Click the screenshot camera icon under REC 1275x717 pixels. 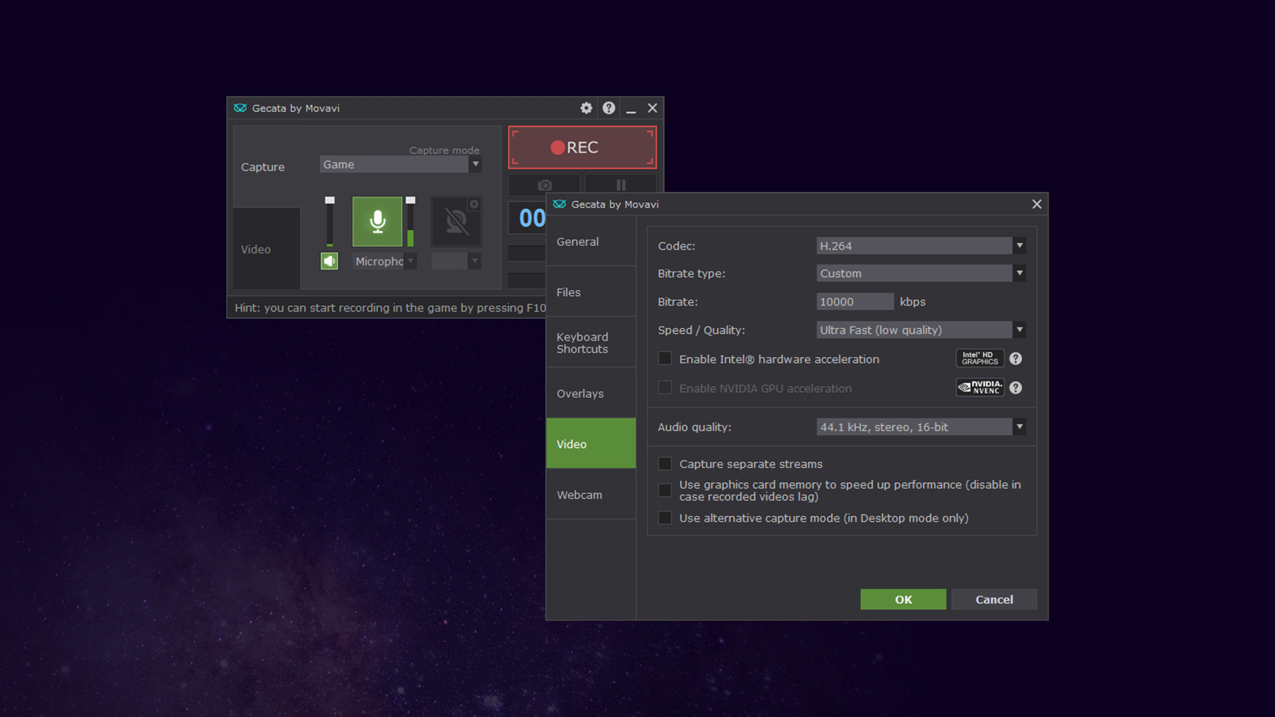coord(545,185)
